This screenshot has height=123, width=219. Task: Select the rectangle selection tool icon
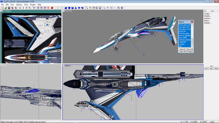[58, 8]
